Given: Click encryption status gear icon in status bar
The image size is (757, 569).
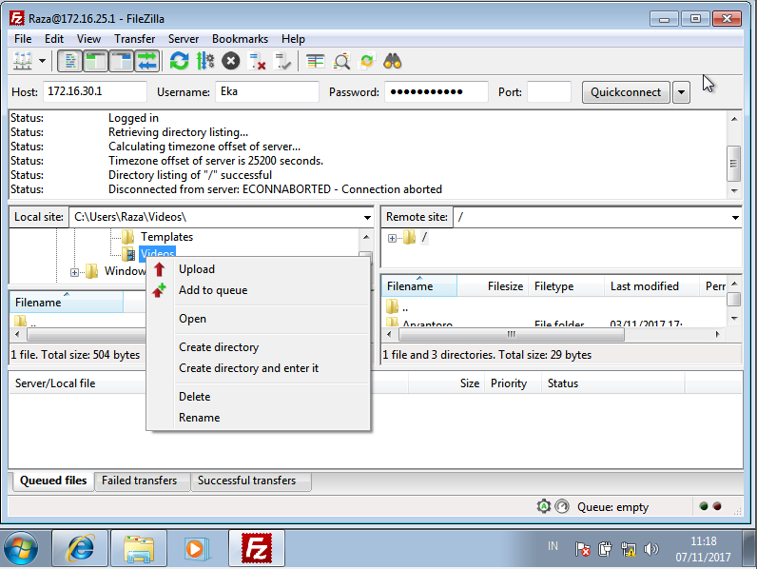Looking at the screenshot, I should (544, 506).
